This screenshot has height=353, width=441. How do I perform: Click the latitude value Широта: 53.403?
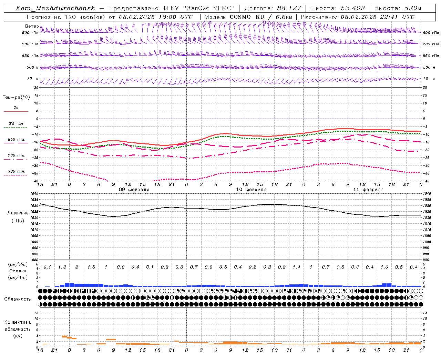(x=337, y=8)
